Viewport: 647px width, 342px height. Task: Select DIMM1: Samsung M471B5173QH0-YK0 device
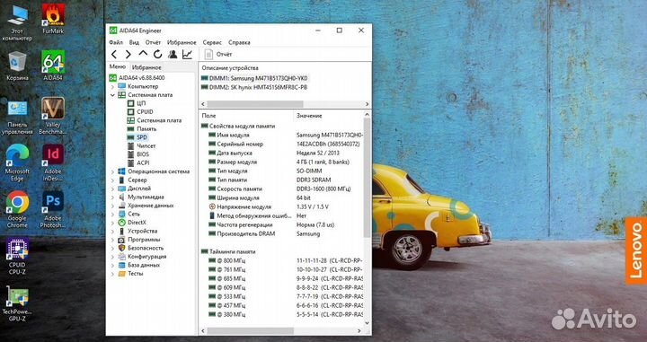(254, 78)
